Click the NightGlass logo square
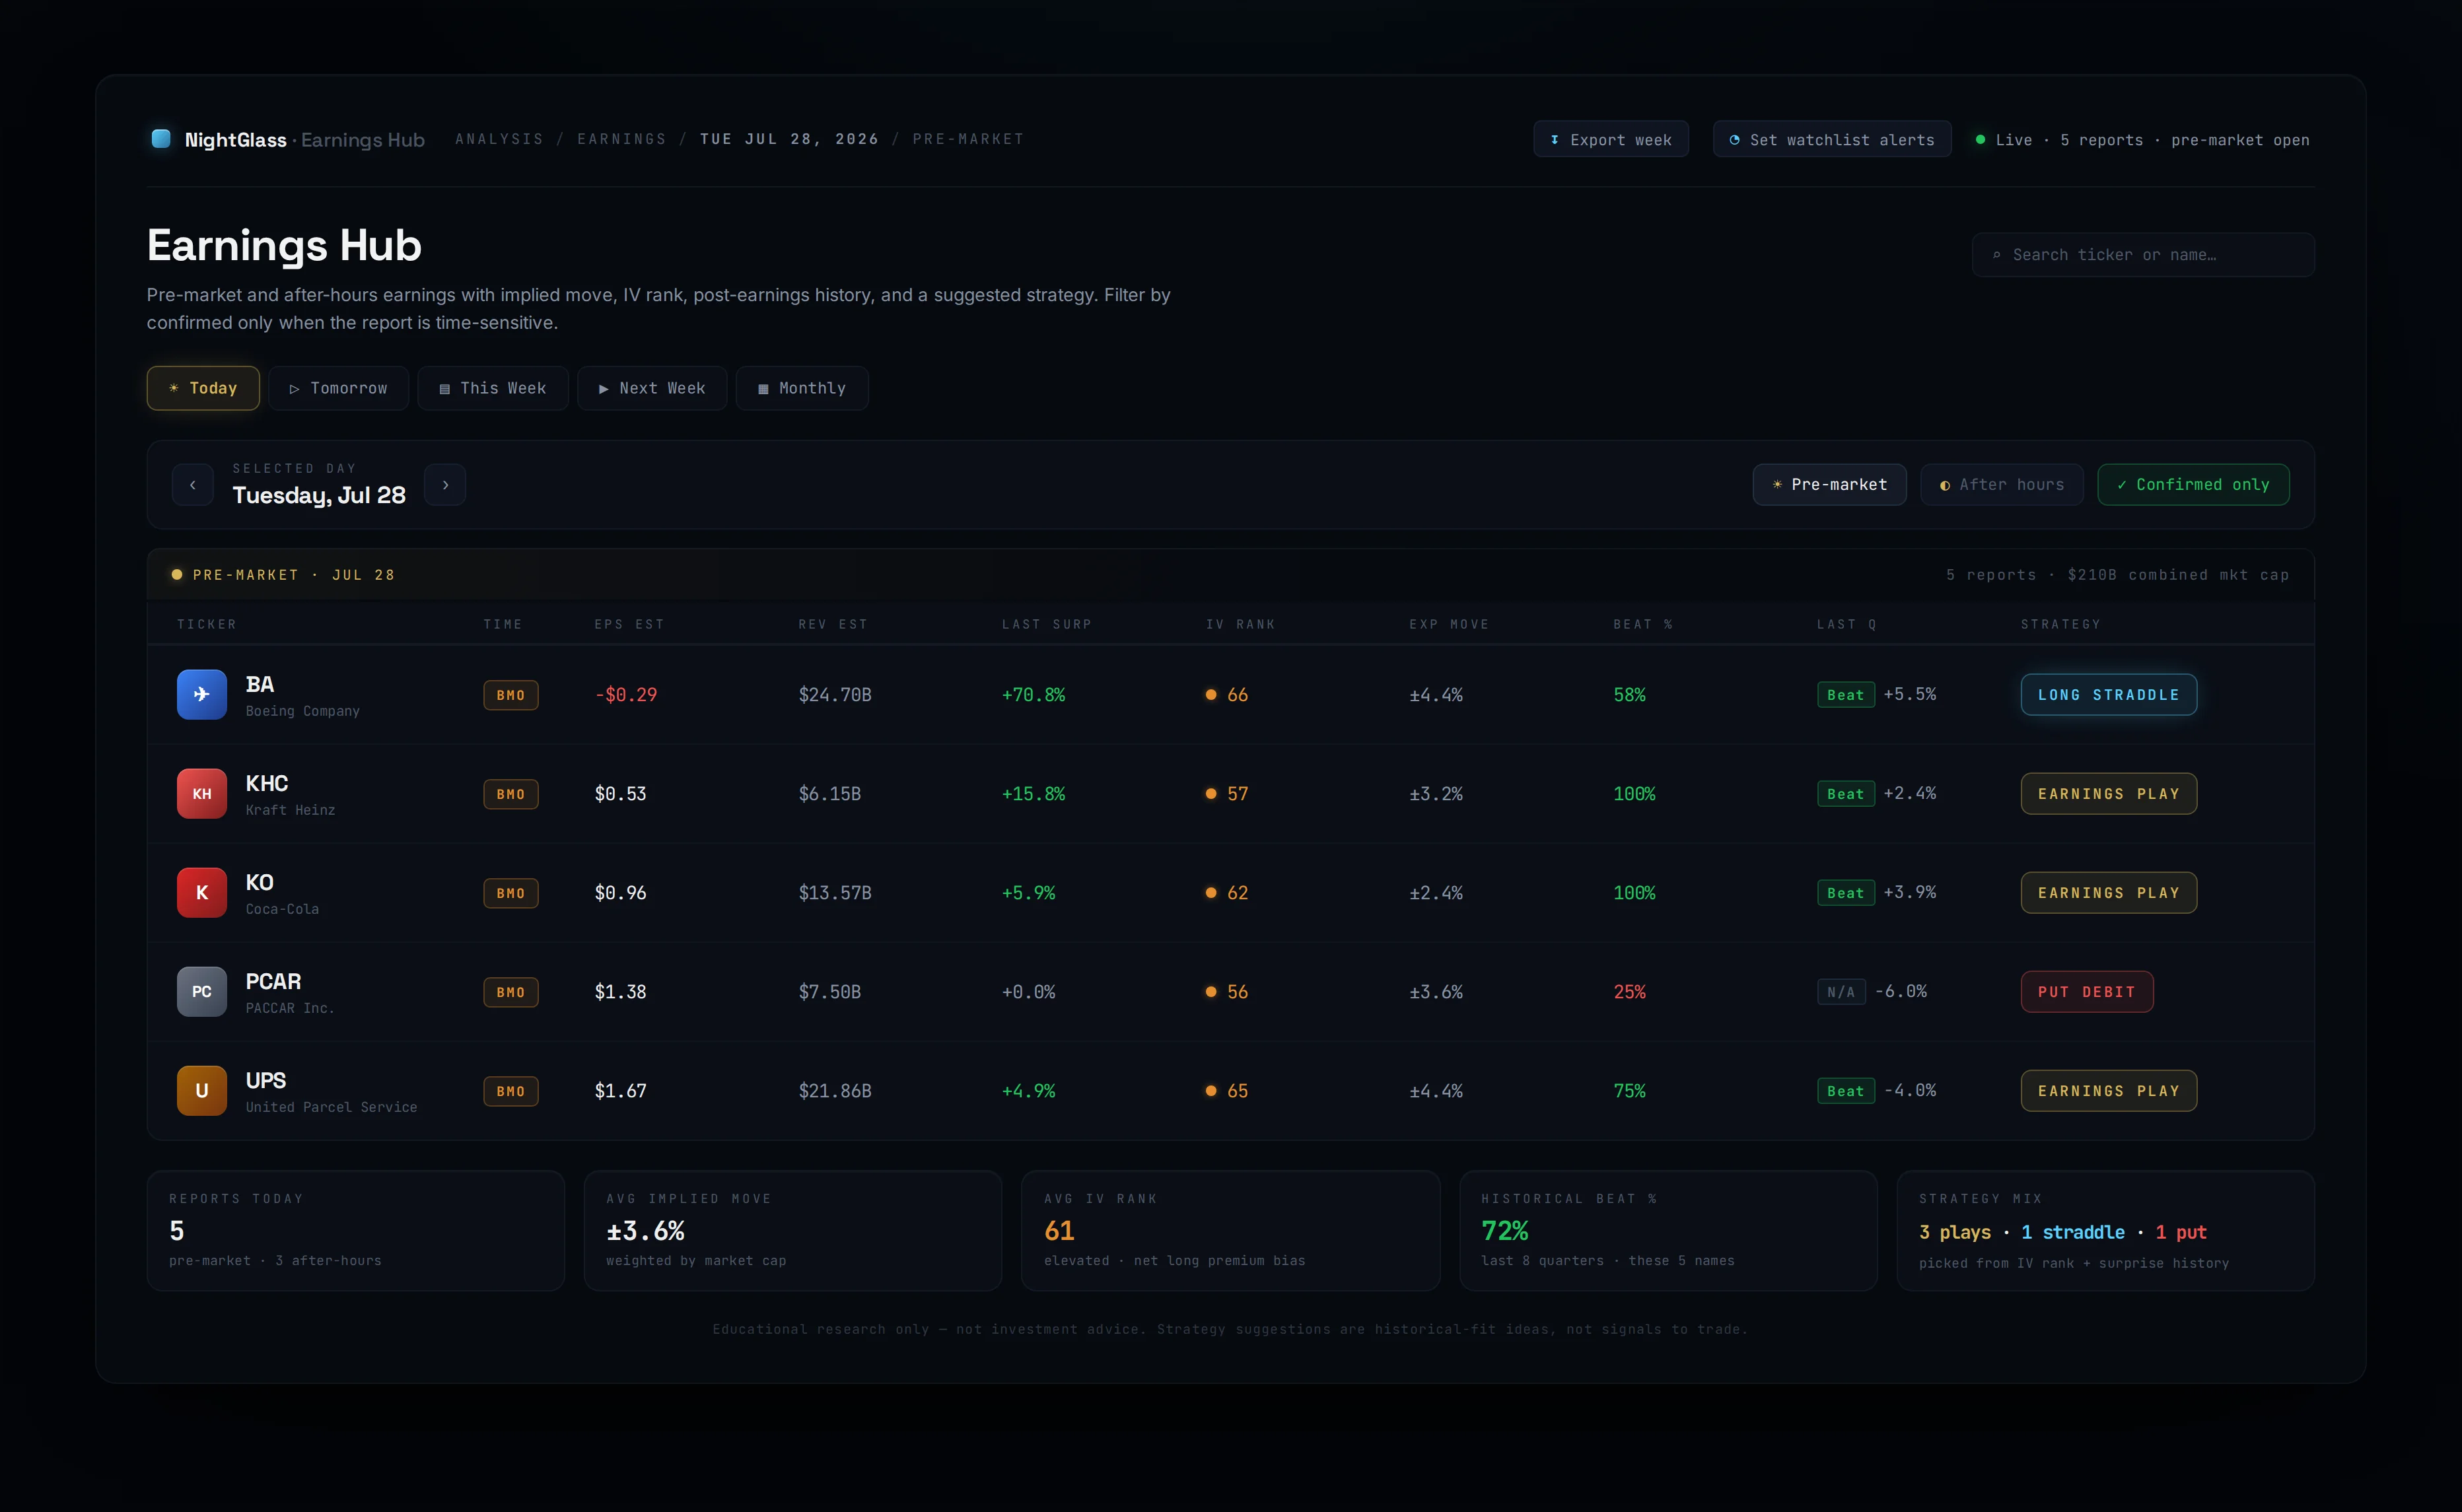The image size is (2462, 1512). (160, 139)
